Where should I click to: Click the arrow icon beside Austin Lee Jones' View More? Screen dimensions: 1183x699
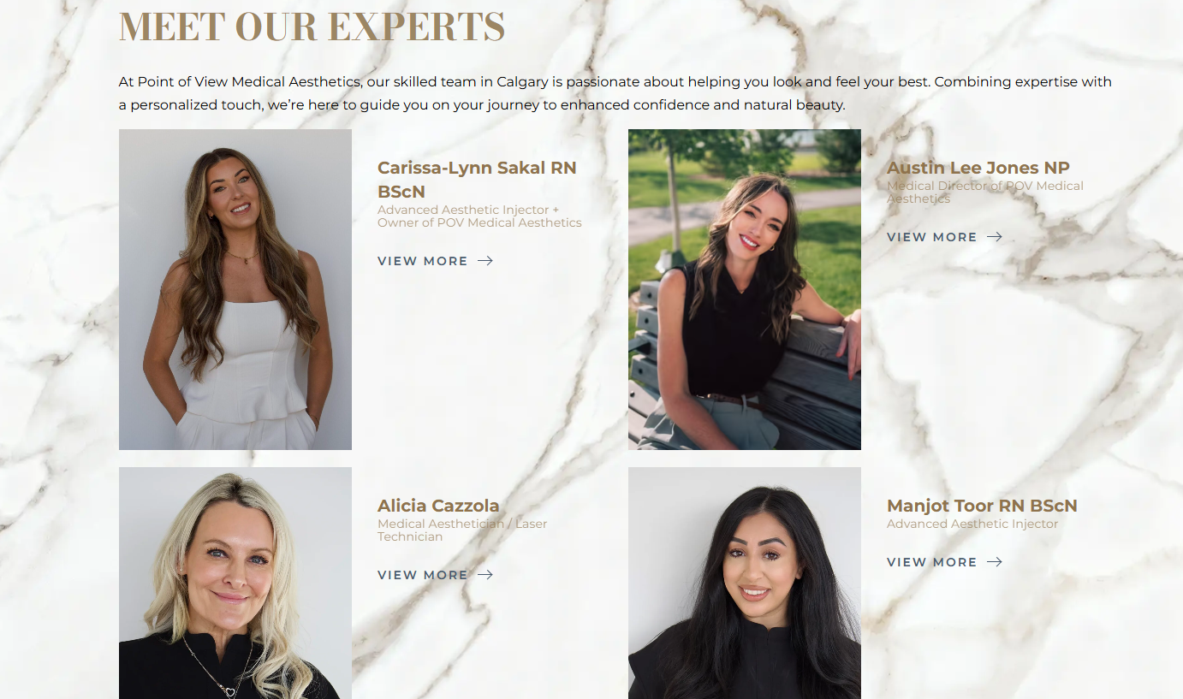[x=995, y=237]
